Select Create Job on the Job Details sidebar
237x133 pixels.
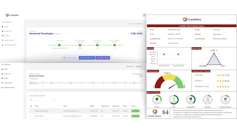pos(8,31)
